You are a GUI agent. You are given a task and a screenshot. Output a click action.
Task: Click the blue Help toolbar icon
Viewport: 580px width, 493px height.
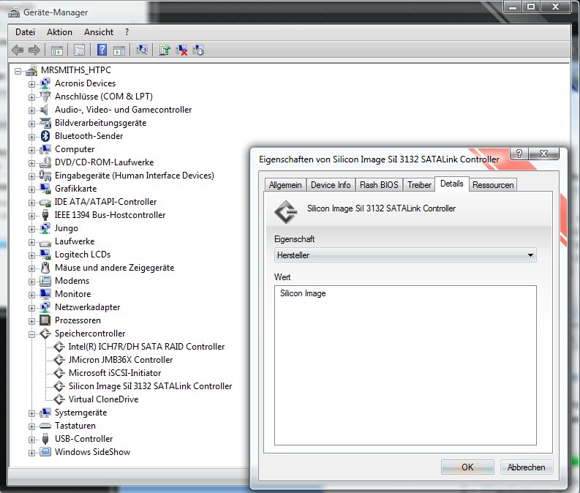tap(102, 50)
